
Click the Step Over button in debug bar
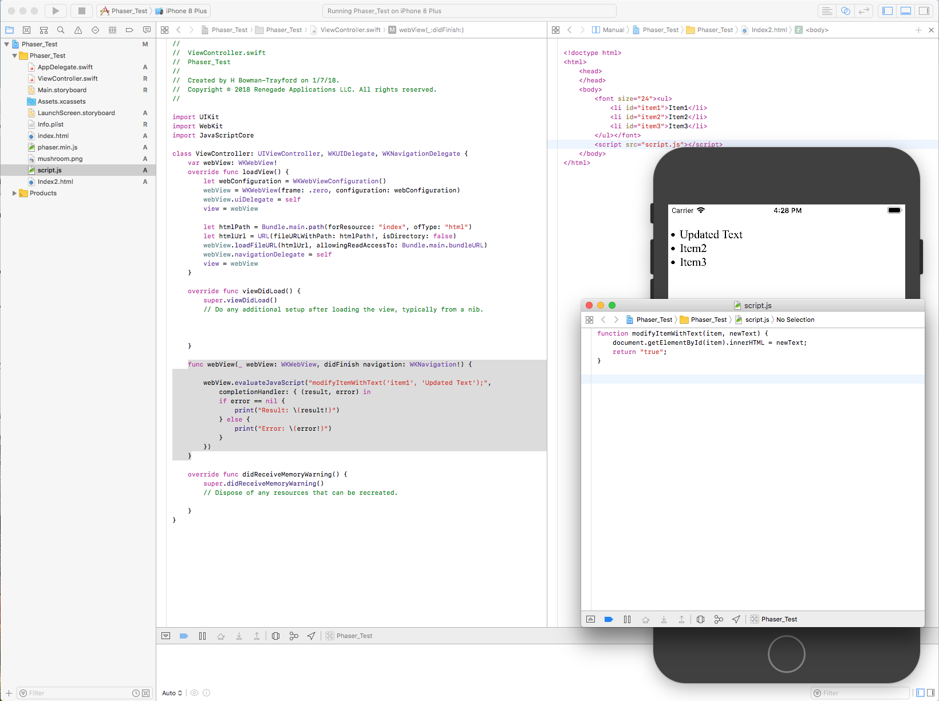coord(220,636)
